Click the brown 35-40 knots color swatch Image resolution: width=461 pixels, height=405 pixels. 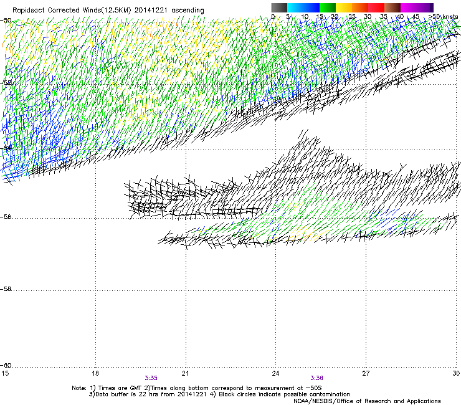tap(392, 7)
